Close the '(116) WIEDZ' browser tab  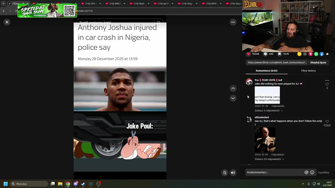(x=124, y=4)
